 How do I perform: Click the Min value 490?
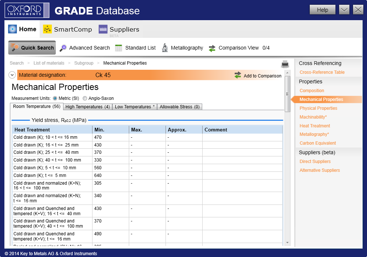click(98, 234)
